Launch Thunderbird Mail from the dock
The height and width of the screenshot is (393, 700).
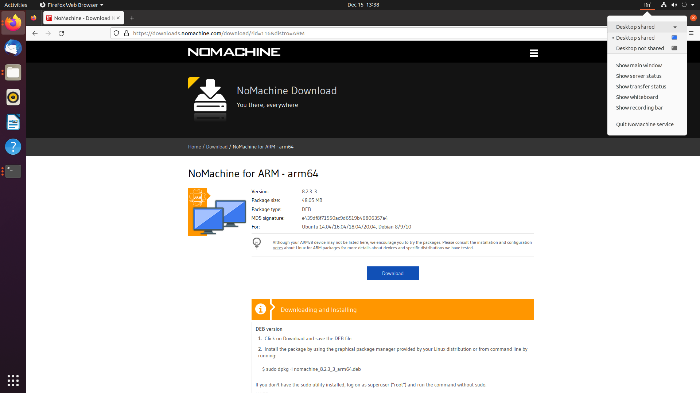pos(13,48)
